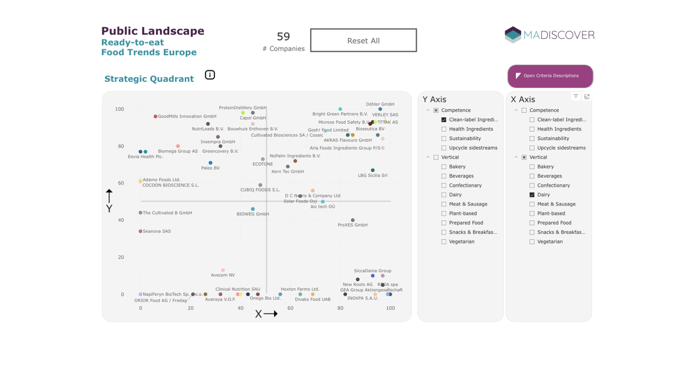Uncheck Dairy in X Axis panel
Viewport: 696px width, 391px height.
click(532, 195)
